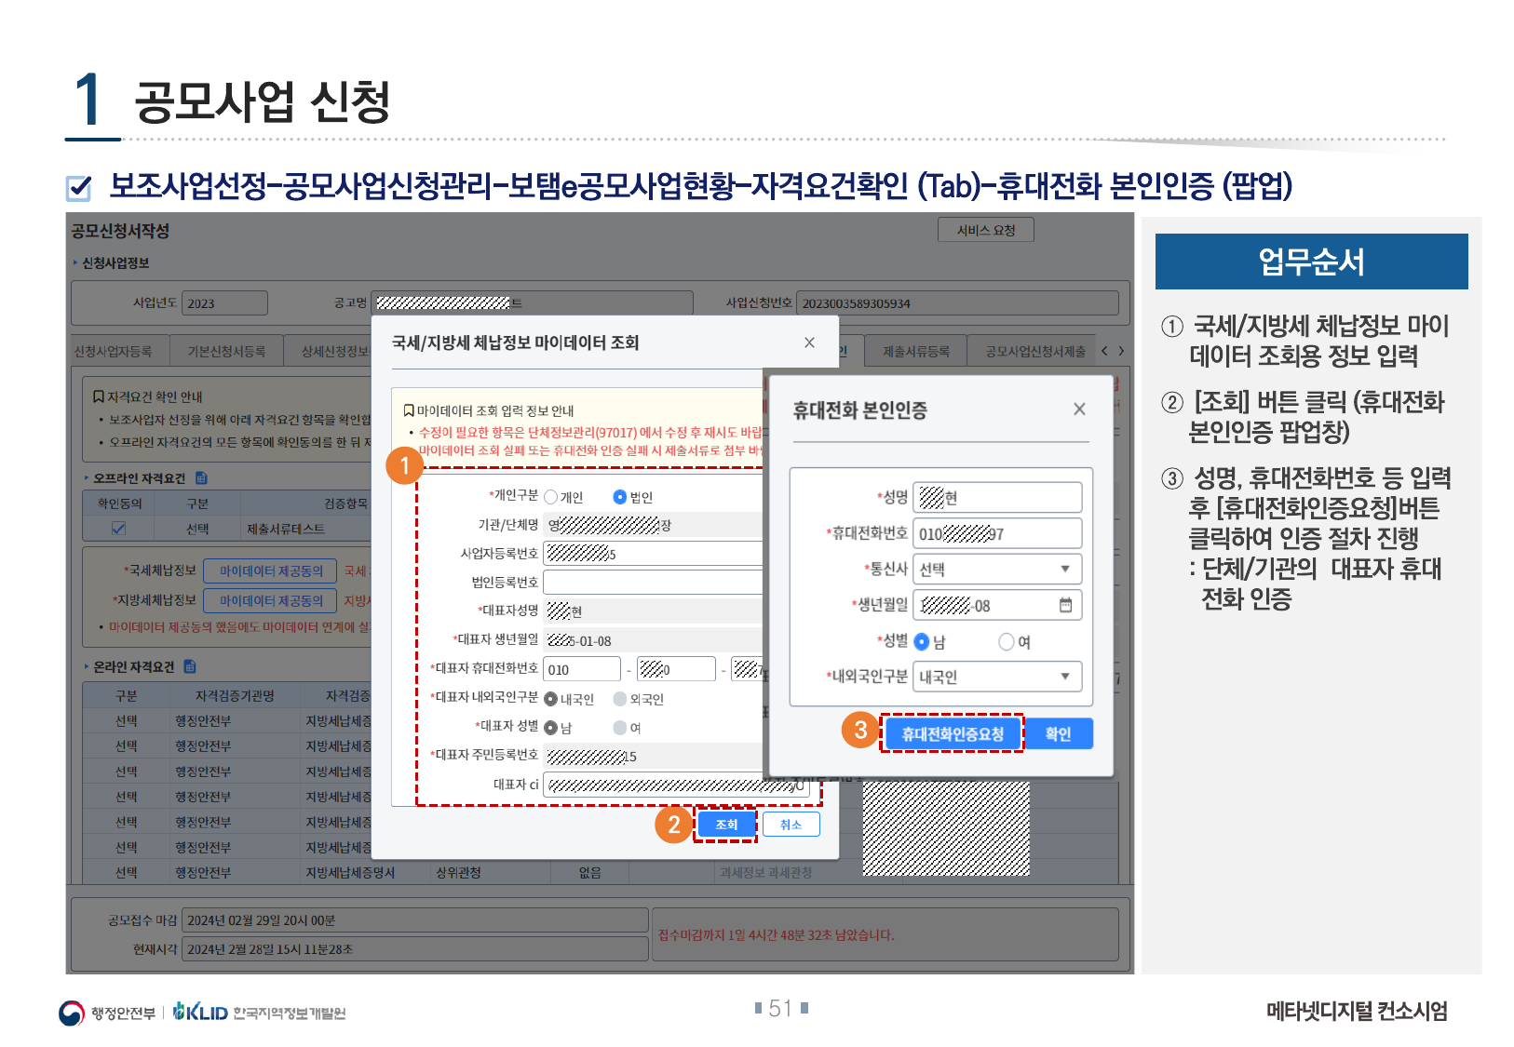Click the 서비스 요청 button
This screenshot has height=1047, width=1514.
tap(986, 230)
